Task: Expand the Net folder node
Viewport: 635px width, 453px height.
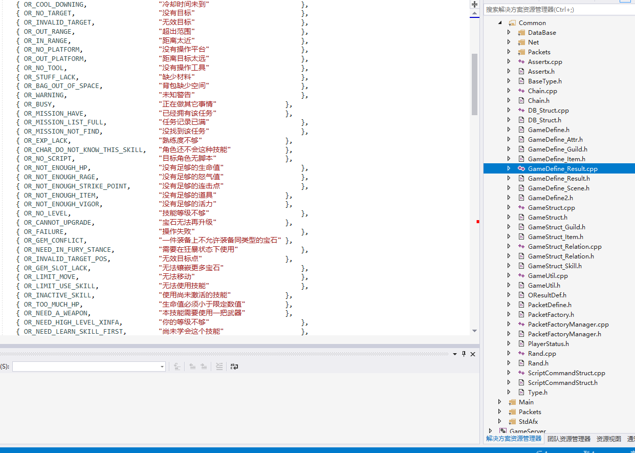Action: point(509,42)
